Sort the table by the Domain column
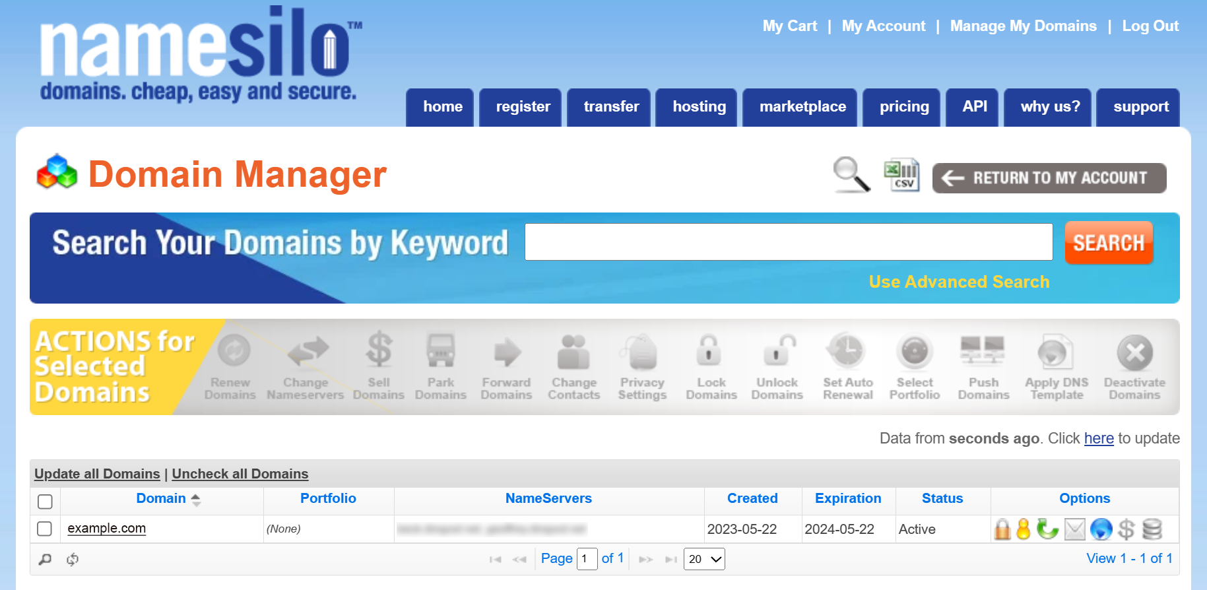 (161, 498)
